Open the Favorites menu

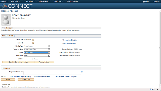(4, 1)
